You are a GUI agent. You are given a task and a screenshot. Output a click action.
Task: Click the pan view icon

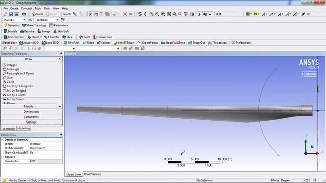click(x=146, y=14)
